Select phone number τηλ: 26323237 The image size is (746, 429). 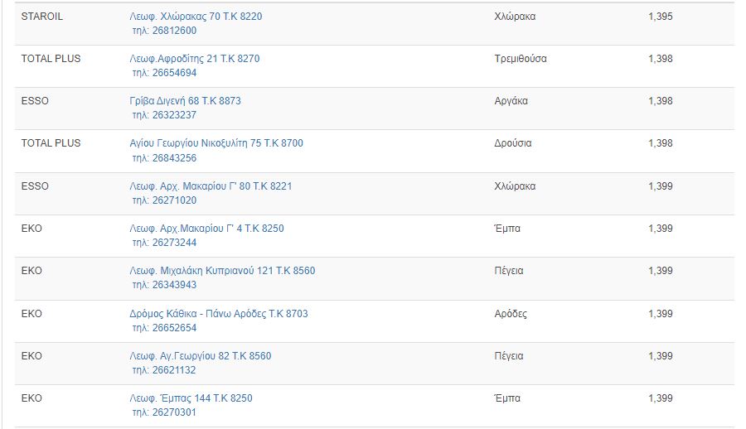pos(164,115)
